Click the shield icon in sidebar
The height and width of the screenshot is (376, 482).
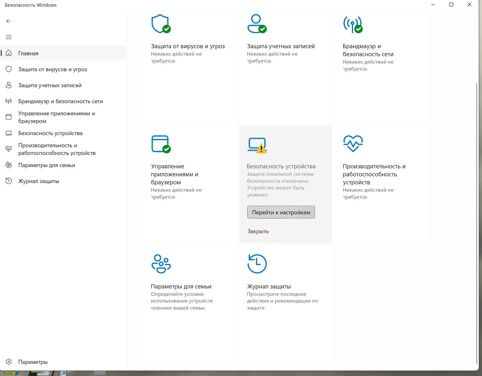[9, 69]
